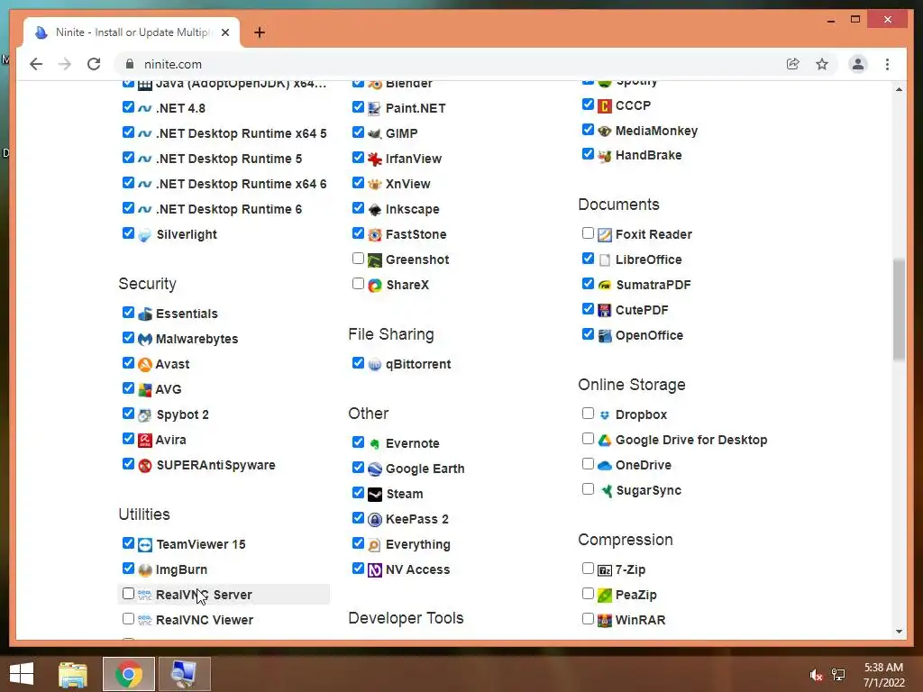Click the qBittorrent icon
The height and width of the screenshot is (692, 923).
point(375,365)
